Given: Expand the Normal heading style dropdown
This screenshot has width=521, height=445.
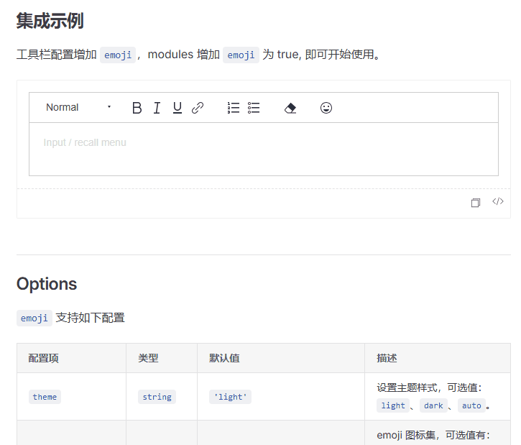Looking at the screenshot, I should tap(78, 108).
